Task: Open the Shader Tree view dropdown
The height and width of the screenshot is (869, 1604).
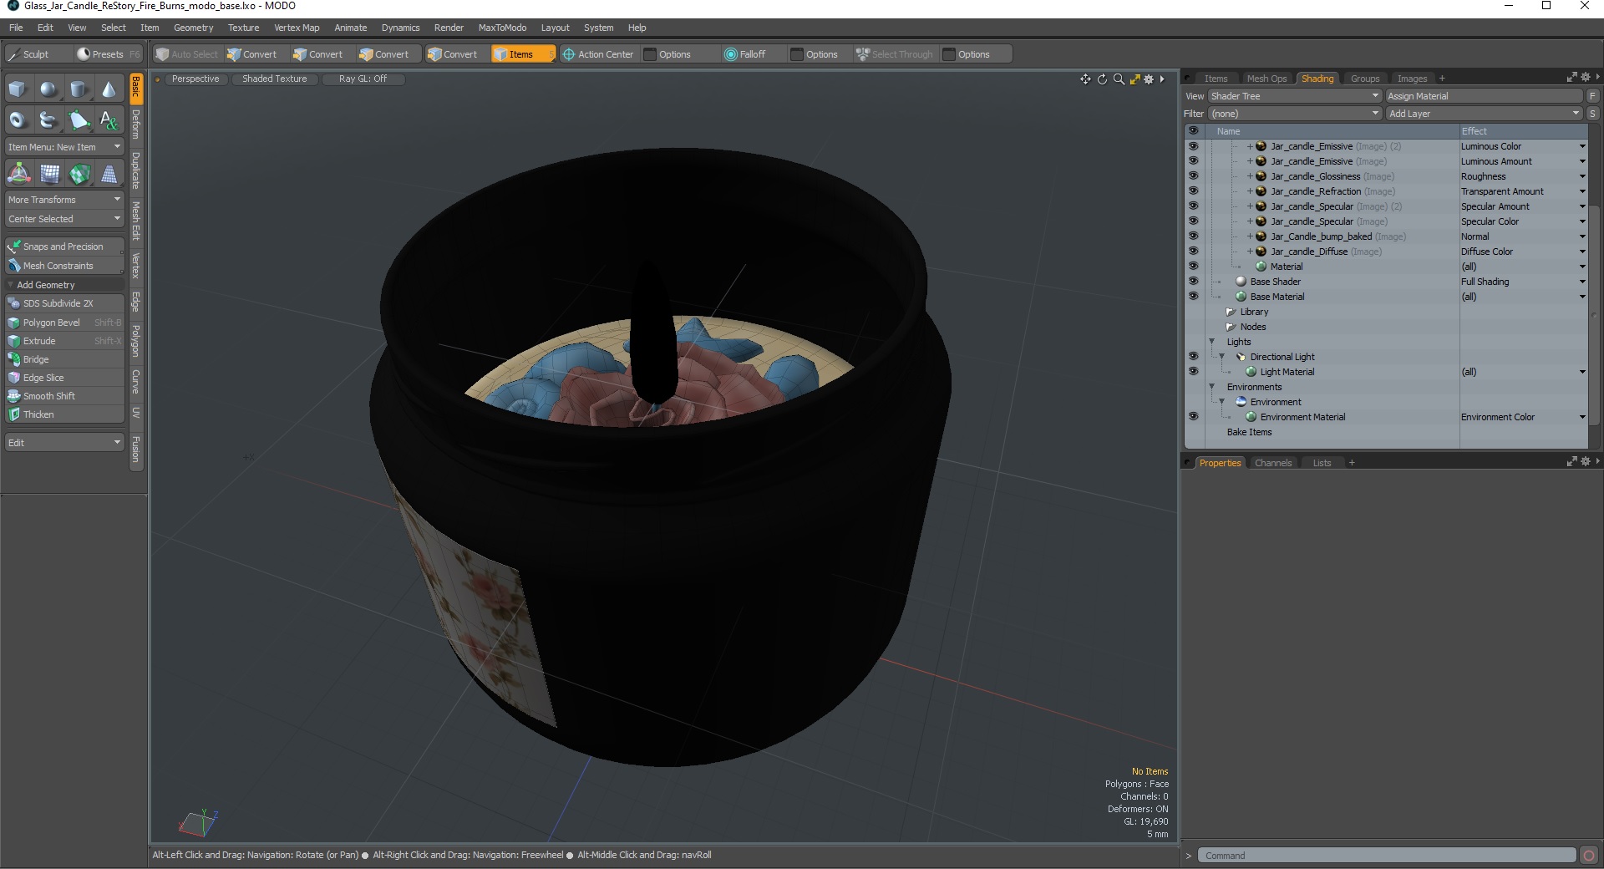Action: click(1294, 96)
